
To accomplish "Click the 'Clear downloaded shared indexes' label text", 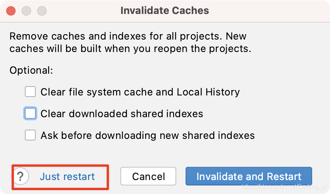I will (122, 114).
